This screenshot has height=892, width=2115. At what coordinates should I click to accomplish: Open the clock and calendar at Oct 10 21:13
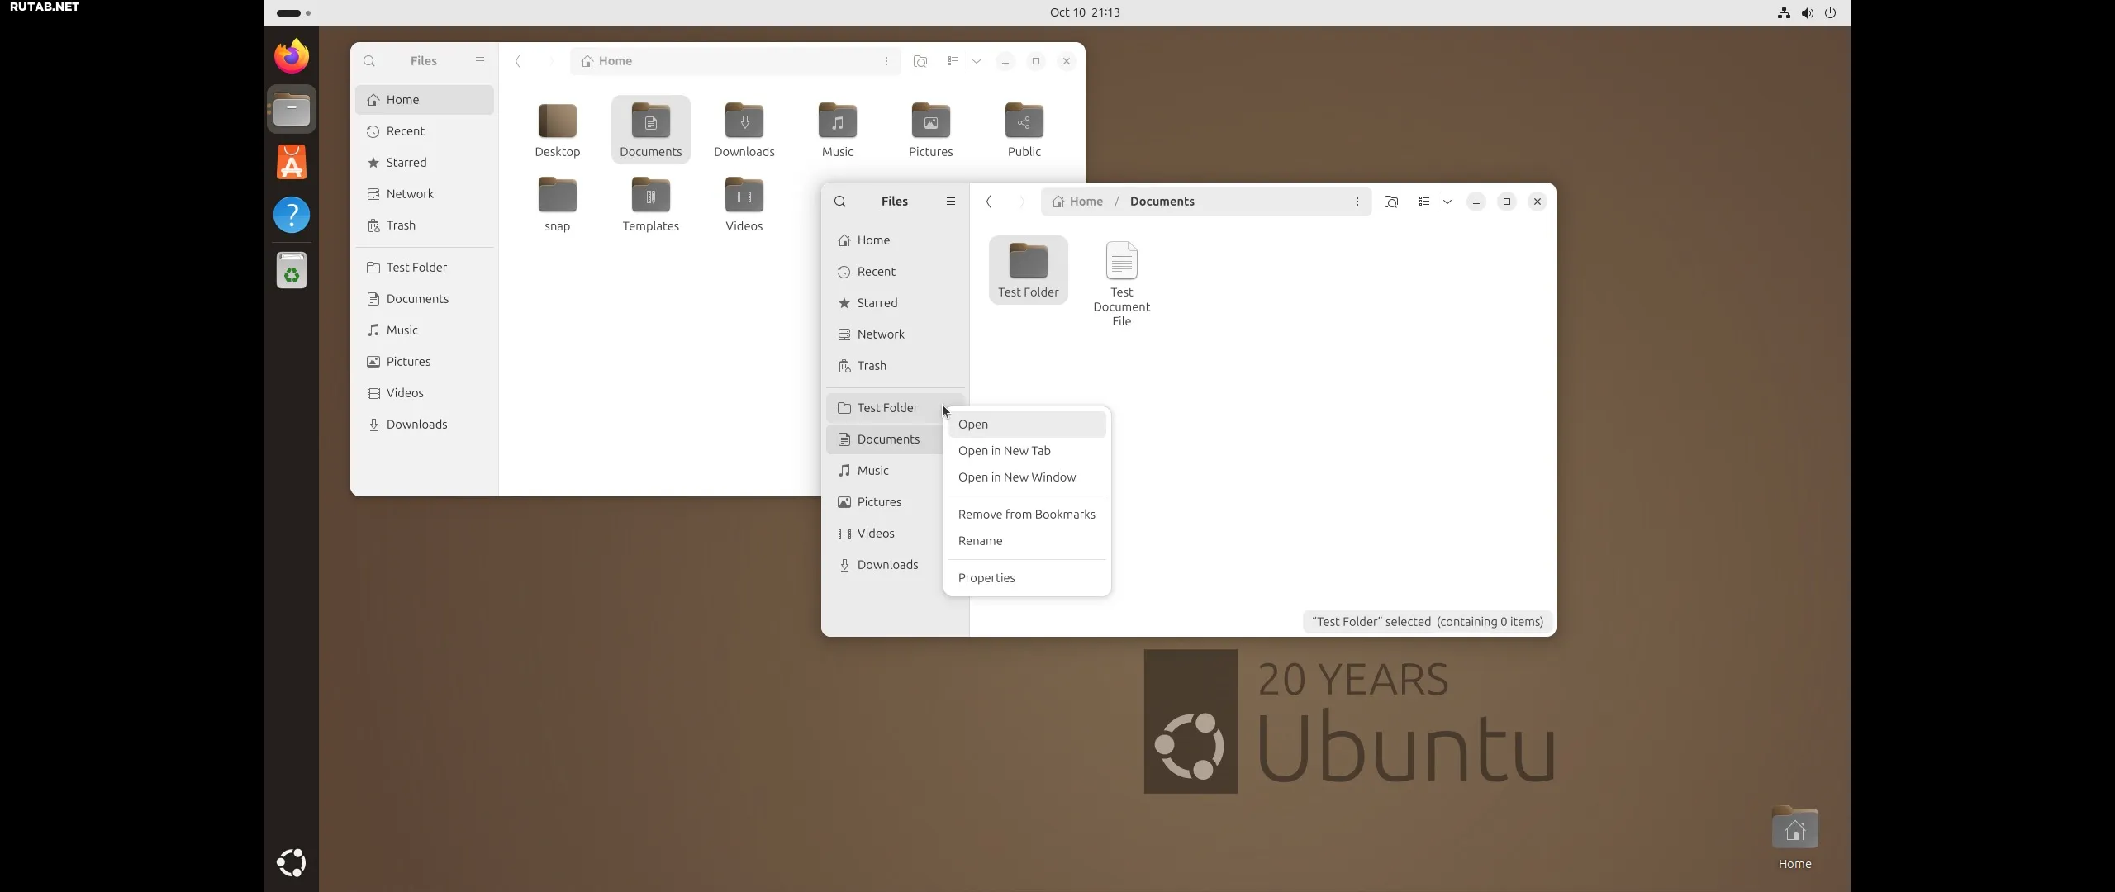point(1085,12)
